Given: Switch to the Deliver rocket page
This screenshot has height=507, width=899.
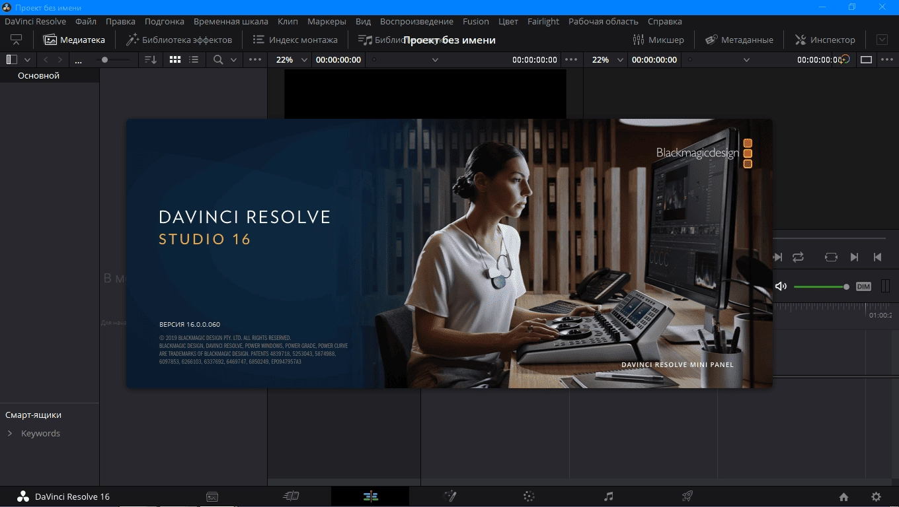Looking at the screenshot, I should click(687, 496).
